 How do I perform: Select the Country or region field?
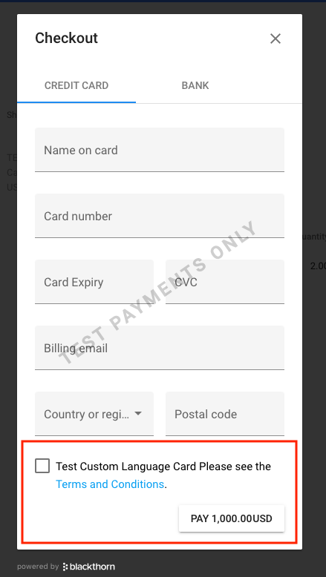click(94, 414)
